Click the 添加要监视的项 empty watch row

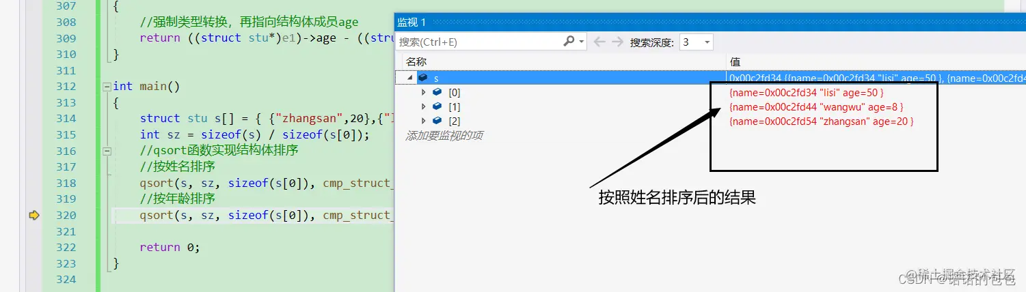point(444,135)
